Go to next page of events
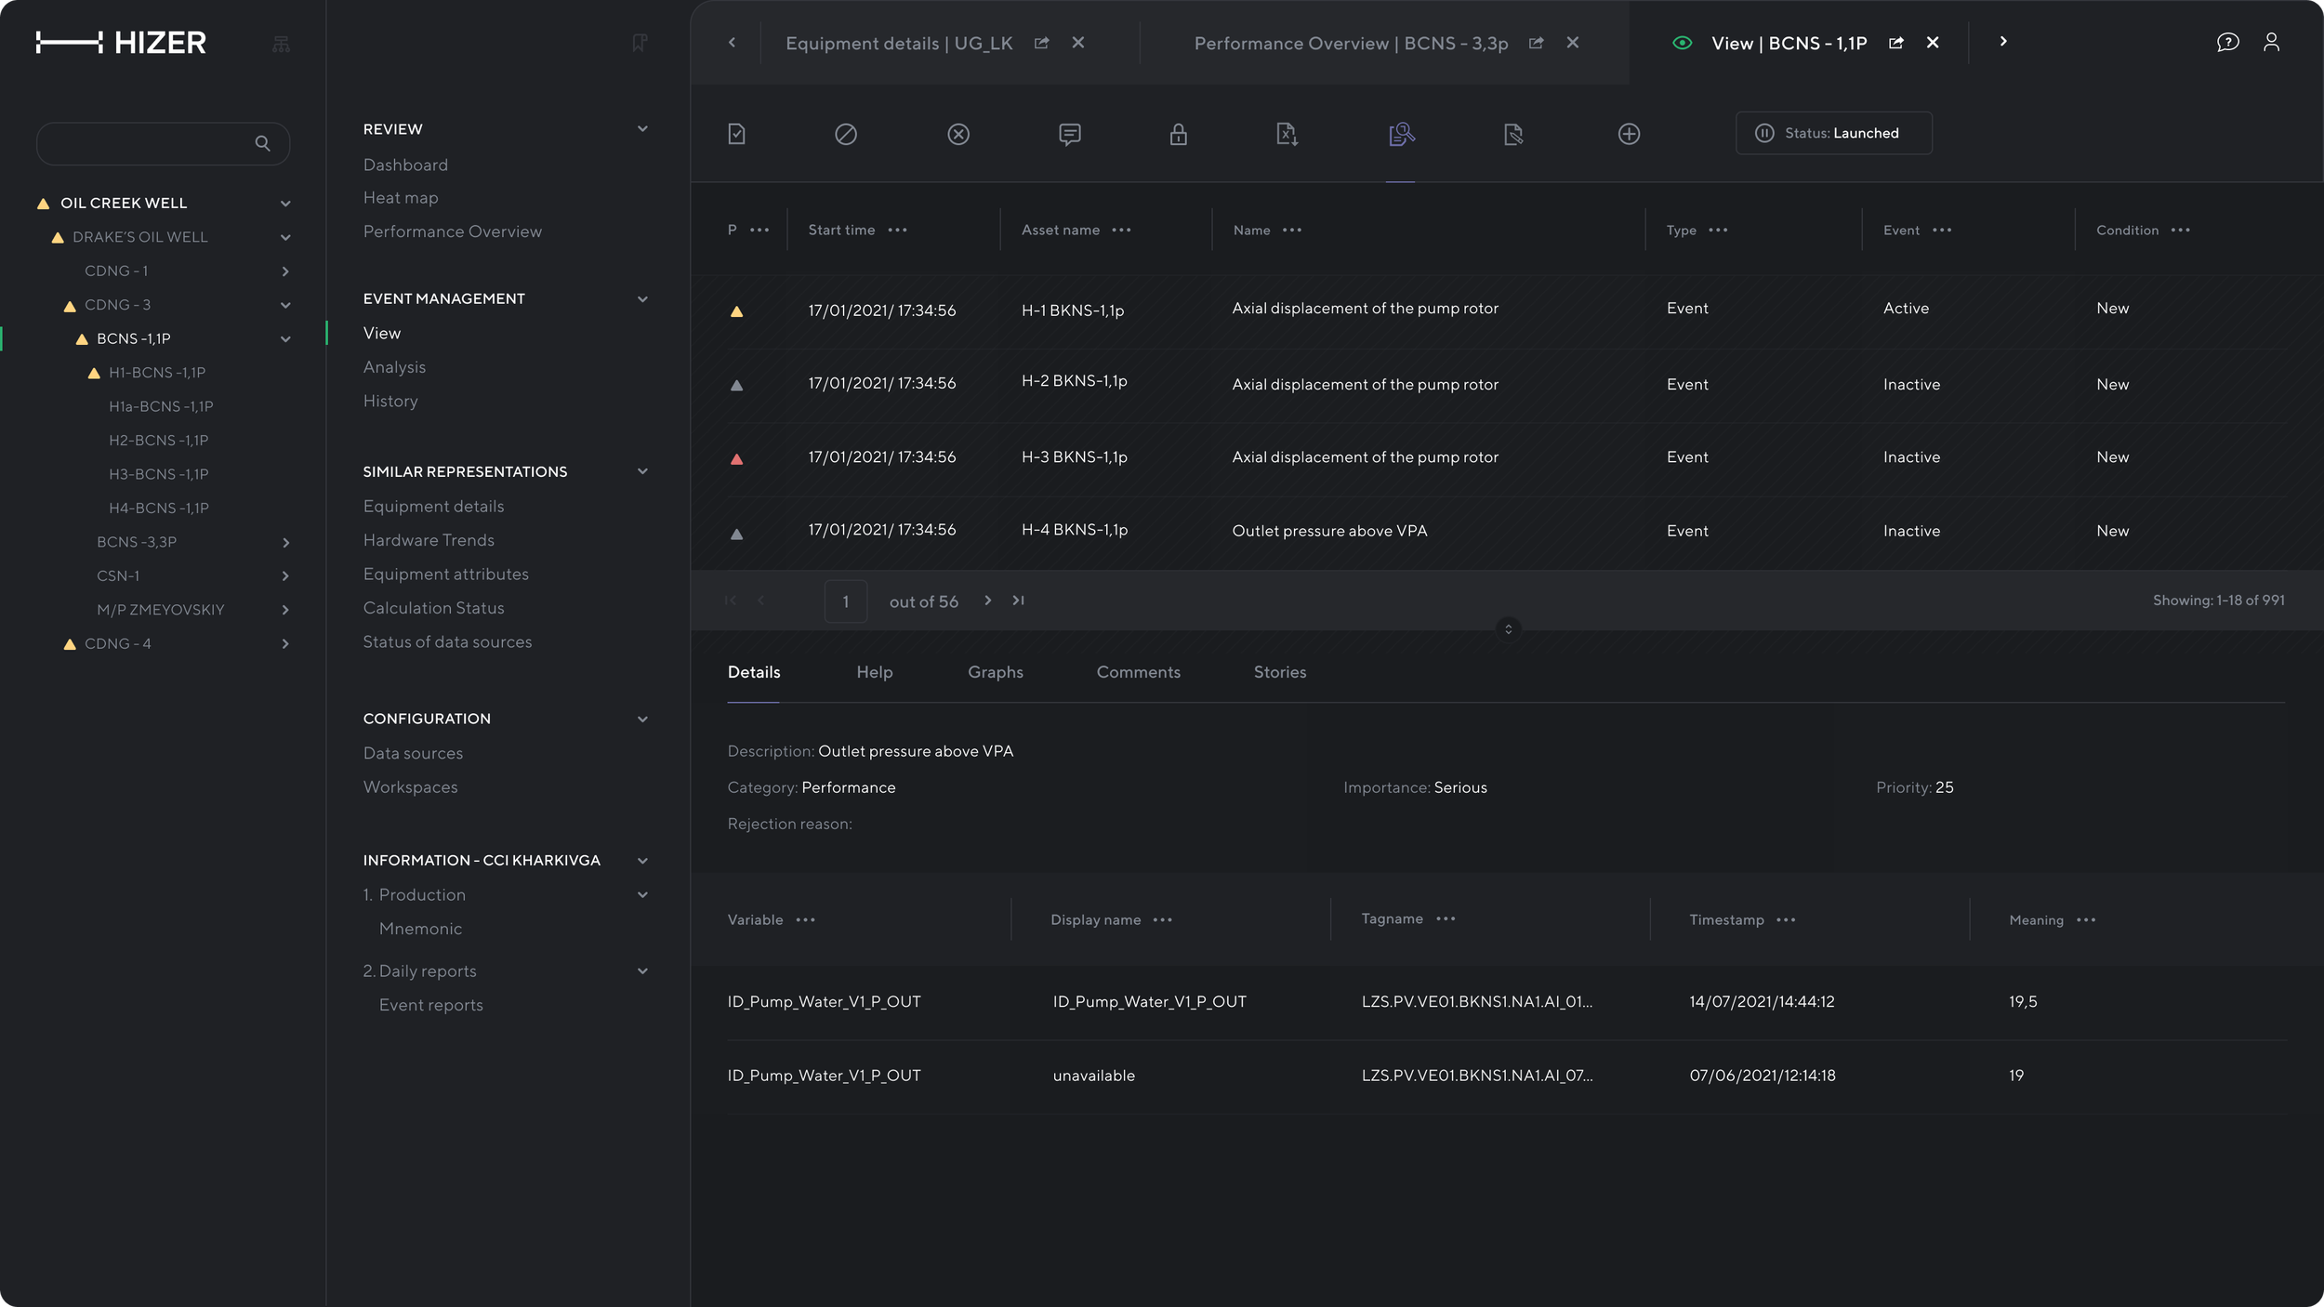Image resolution: width=2324 pixels, height=1307 pixels. [x=987, y=601]
